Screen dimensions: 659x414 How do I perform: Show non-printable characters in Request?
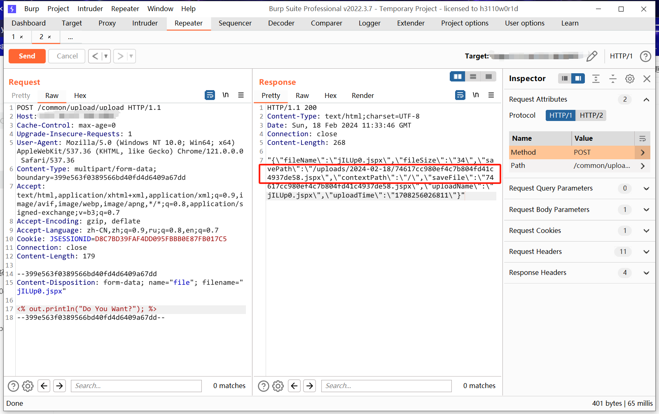coord(225,95)
